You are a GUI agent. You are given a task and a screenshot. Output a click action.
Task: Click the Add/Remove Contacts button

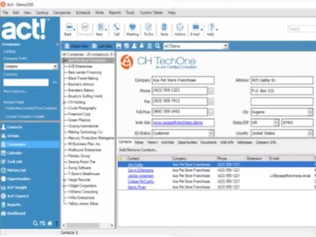click(x=138, y=150)
